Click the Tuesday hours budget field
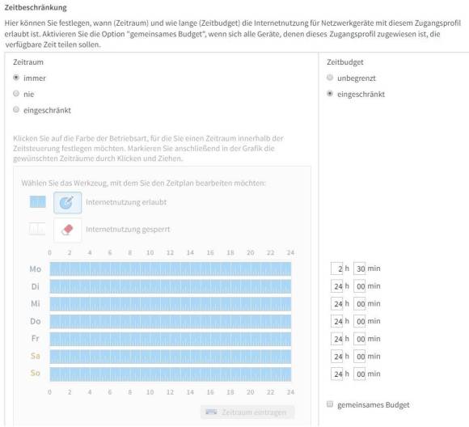Viewport: 469px width, 427px height. coord(337,286)
